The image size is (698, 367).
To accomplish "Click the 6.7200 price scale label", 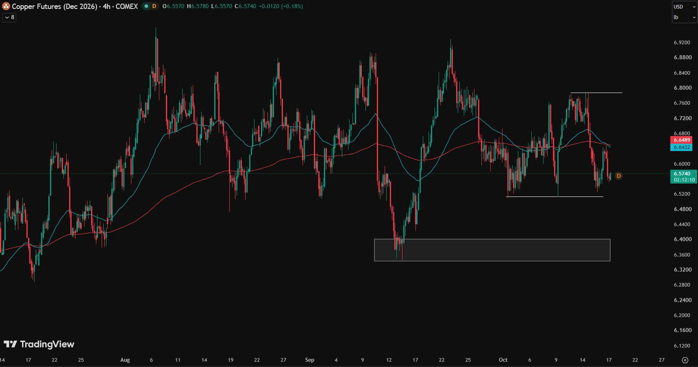I will point(682,118).
